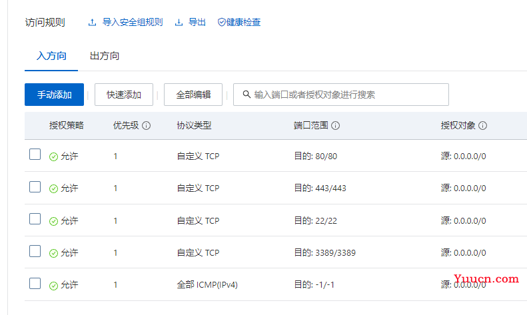The image size is (527, 315).
Task: Click 自定义 TCP in the 80/80 row
Action: (x=198, y=156)
